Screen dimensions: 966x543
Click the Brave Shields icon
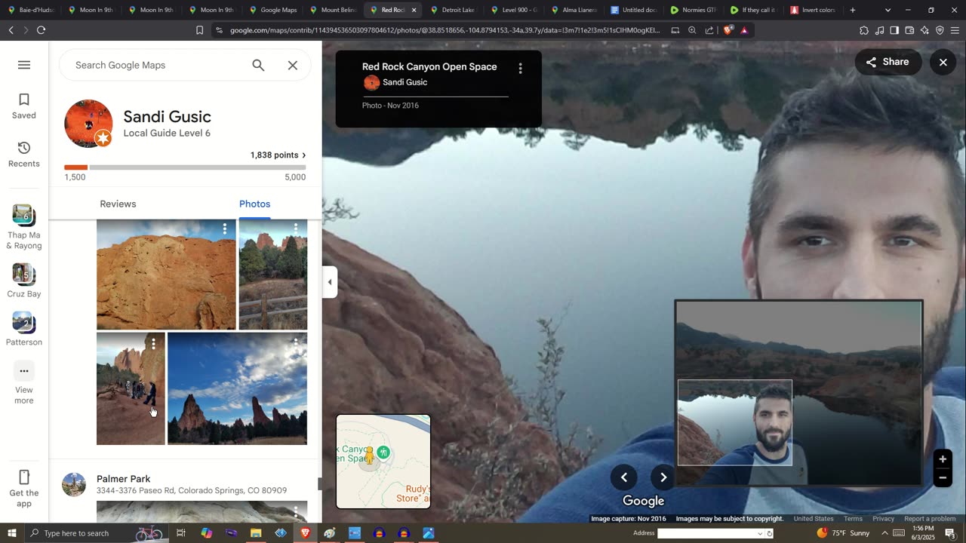[728, 30]
